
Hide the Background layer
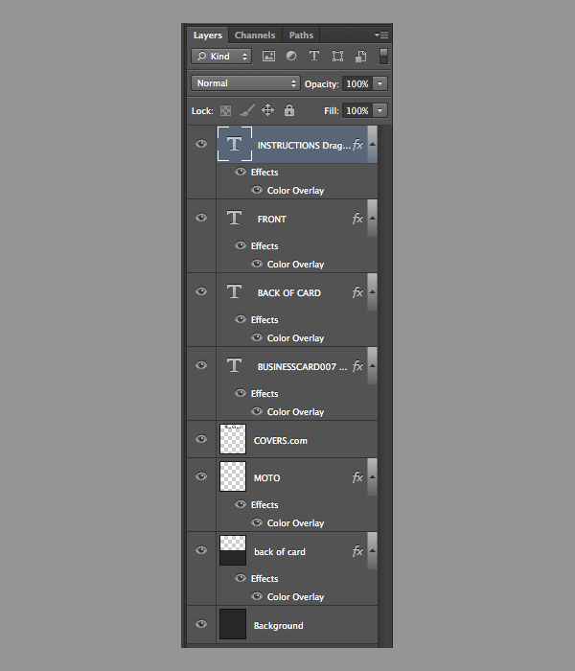201,624
